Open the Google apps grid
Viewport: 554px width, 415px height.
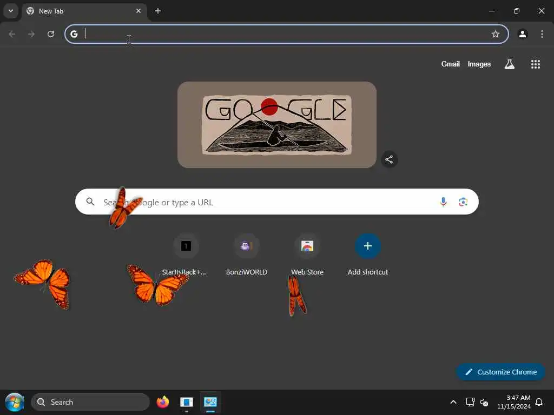click(x=535, y=64)
